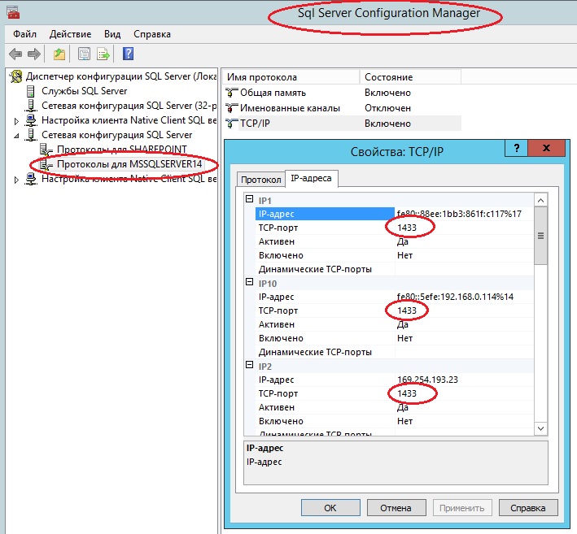Image resolution: width=577 pixels, height=534 pixels.
Task: Expand the bottom Настройка клиента Native Client node
Action: tap(16, 180)
